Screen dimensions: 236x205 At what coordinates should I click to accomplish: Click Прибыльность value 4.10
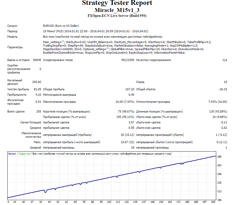[38, 95]
